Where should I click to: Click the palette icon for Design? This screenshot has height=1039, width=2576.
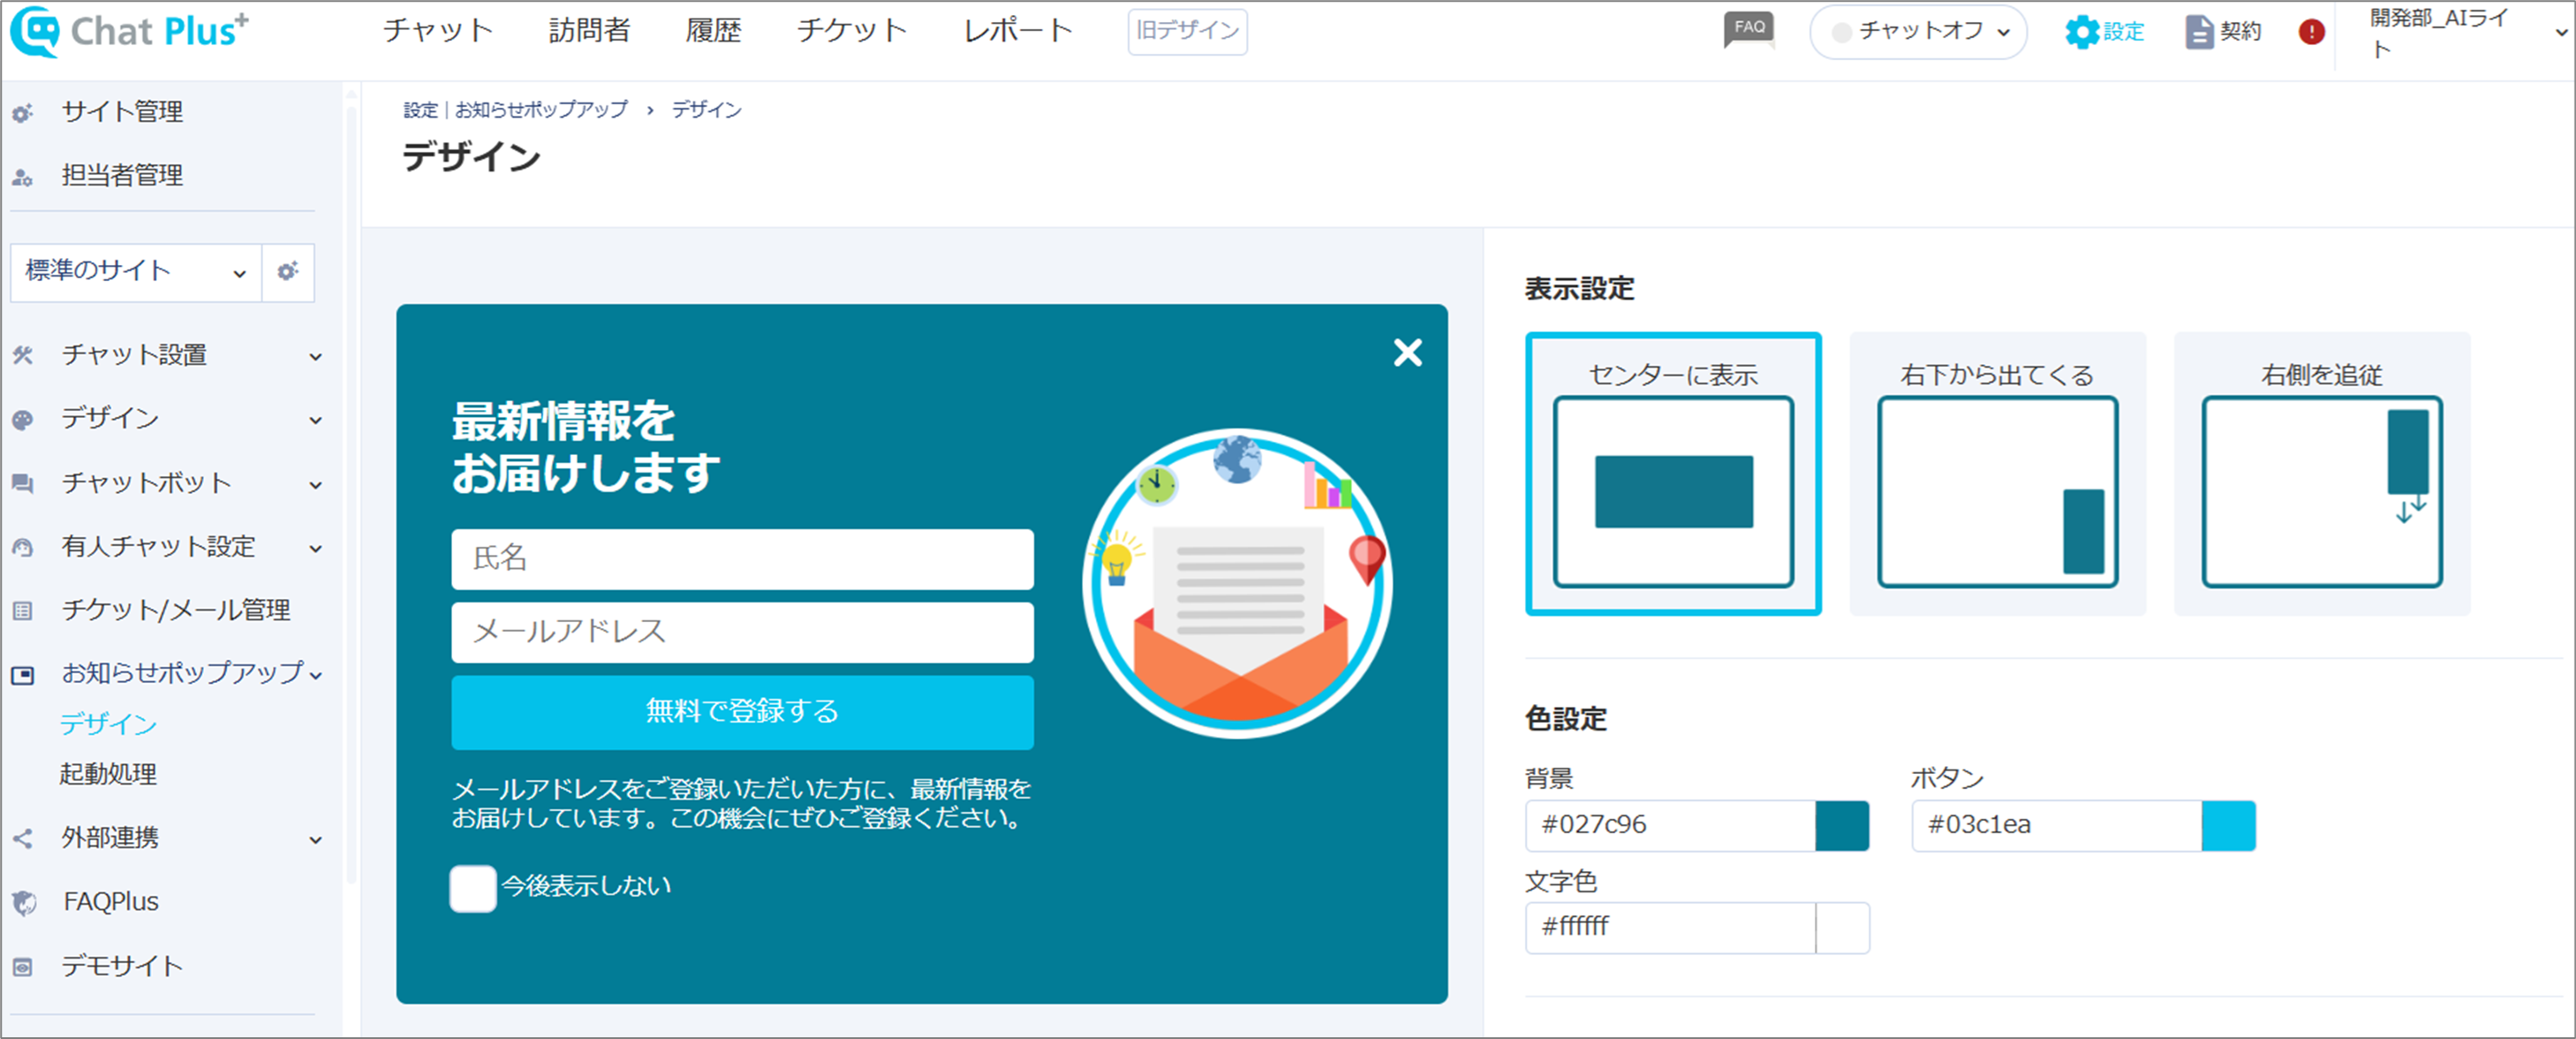click(23, 419)
